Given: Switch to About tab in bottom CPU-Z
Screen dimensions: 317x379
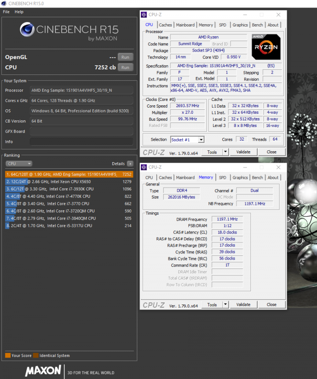Looking at the screenshot, I should click(x=273, y=178).
